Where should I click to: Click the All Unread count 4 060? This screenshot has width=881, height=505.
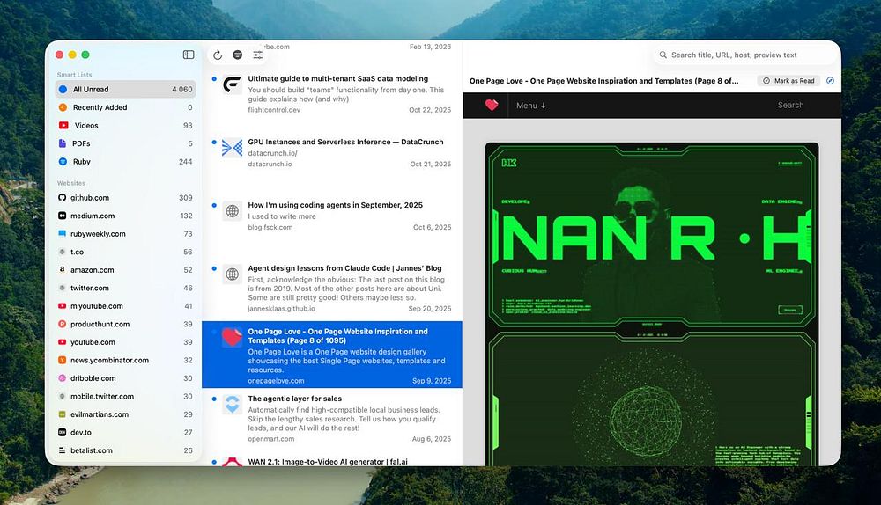(x=182, y=89)
